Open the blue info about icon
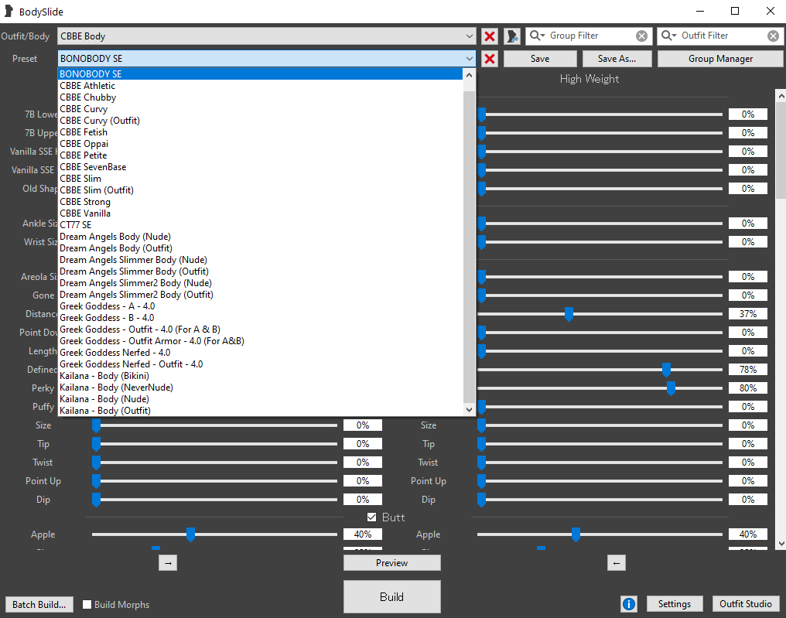Screen dimensions: 786x618 (629, 604)
